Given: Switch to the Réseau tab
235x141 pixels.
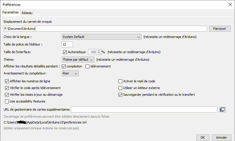Looking at the screenshot, I should (x=27, y=13).
